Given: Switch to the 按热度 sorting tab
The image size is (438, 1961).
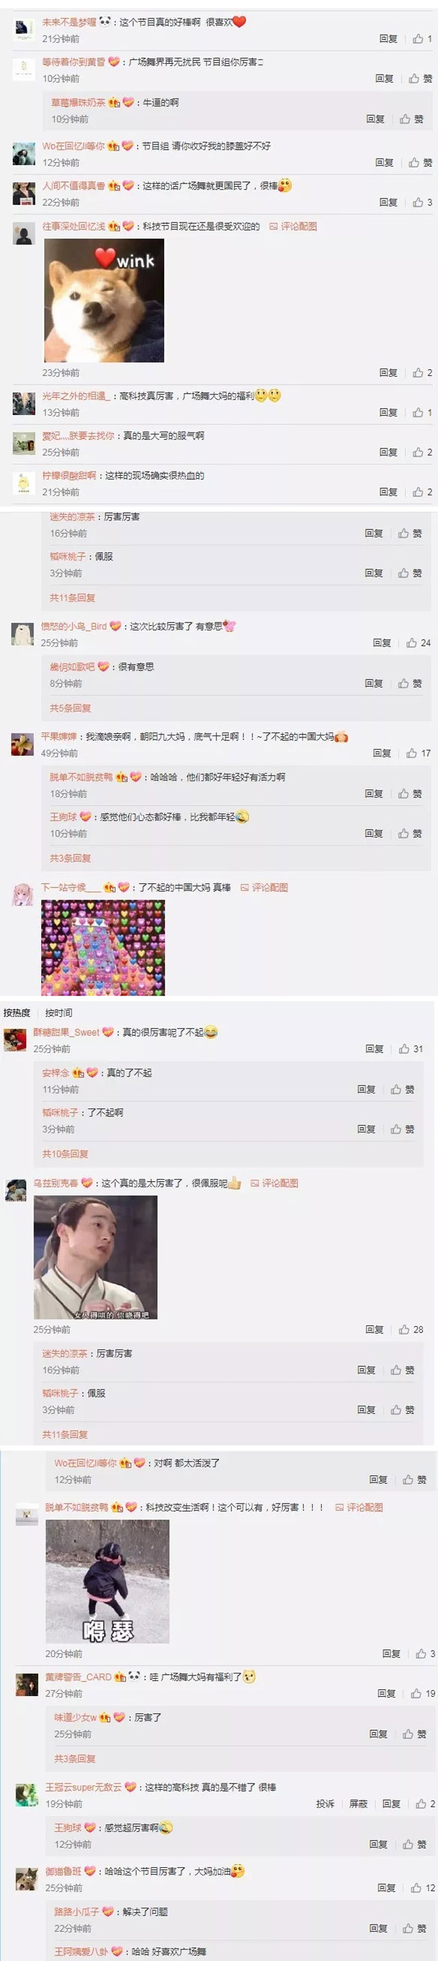Looking at the screenshot, I should tap(16, 1013).
